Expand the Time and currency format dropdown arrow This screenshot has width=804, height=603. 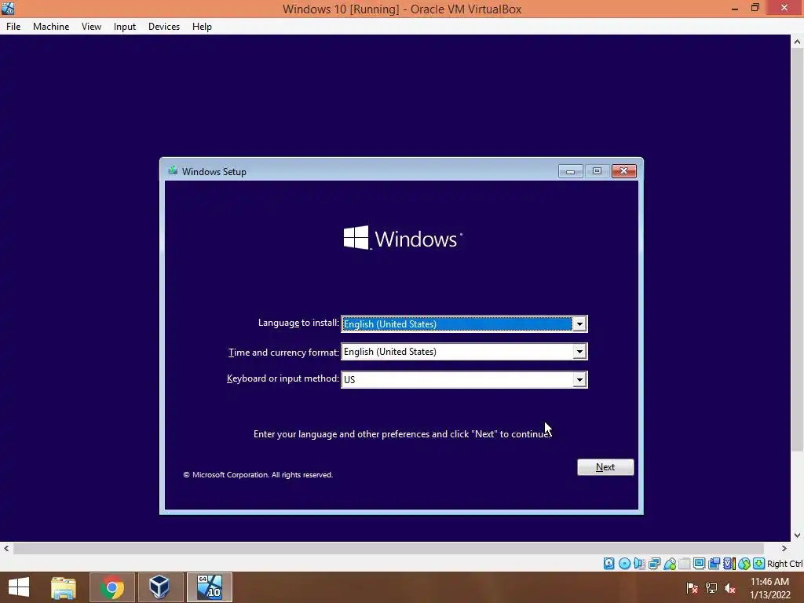(579, 352)
